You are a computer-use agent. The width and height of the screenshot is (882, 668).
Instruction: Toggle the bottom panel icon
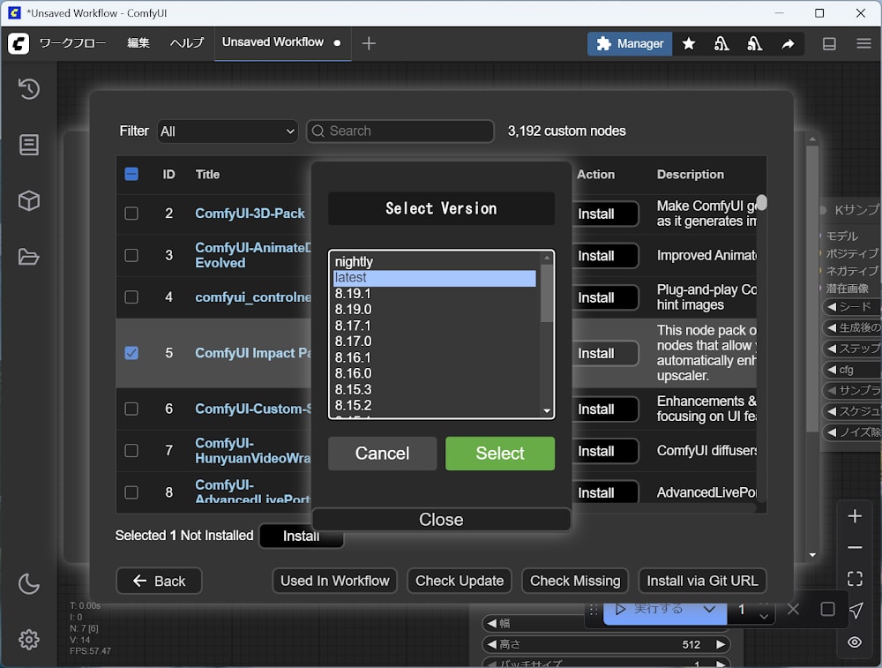(x=829, y=43)
